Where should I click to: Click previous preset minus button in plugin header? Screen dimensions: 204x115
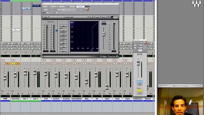click(62, 10)
